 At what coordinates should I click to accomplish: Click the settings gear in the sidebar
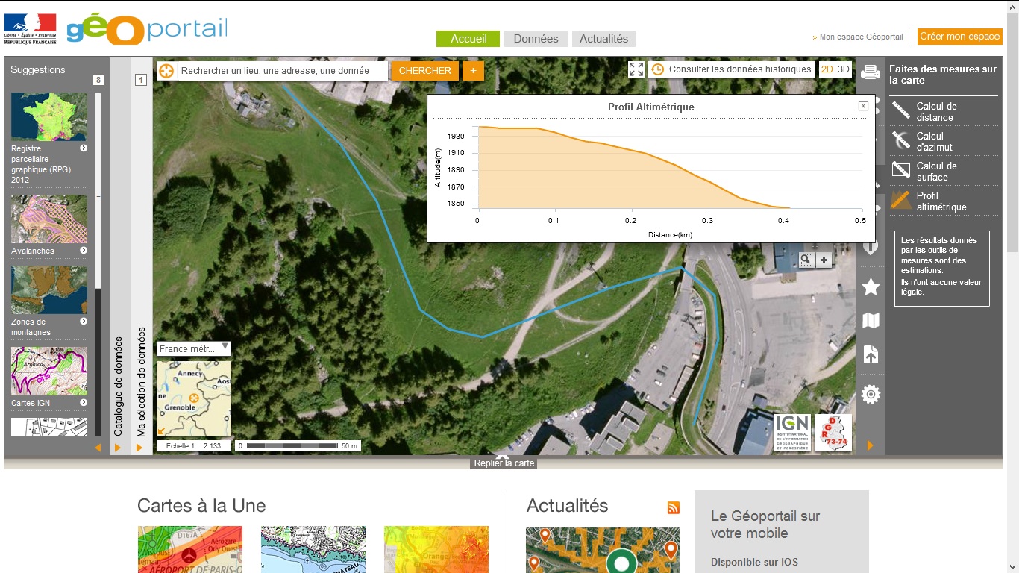[871, 394]
